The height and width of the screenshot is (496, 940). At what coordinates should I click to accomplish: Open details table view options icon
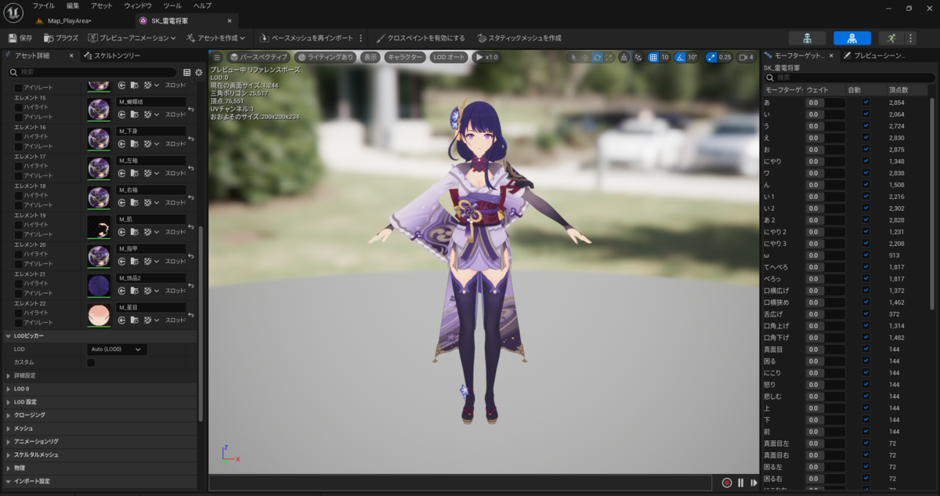pyautogui.click(x=186, y=72)
